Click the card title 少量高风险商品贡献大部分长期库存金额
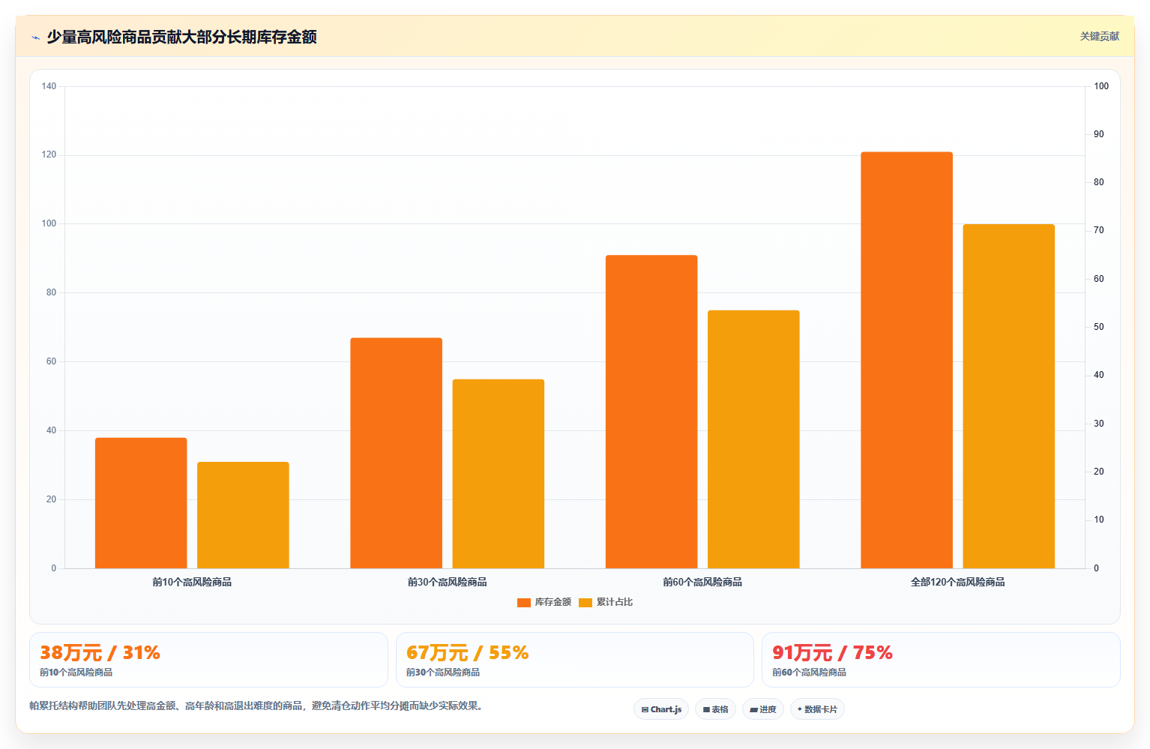This screenshot has width=1150, height=749. [182, 37]
